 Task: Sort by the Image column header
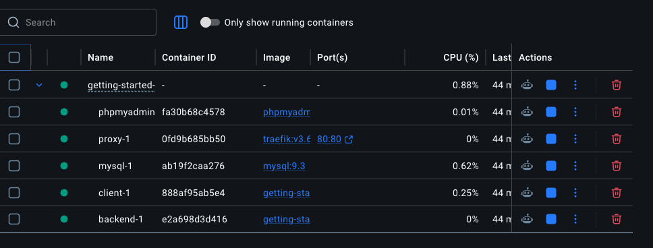point(277,57)
